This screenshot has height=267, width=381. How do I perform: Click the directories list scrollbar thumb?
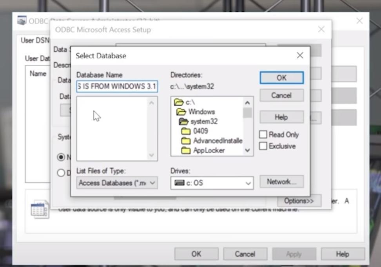click(247, 113)
